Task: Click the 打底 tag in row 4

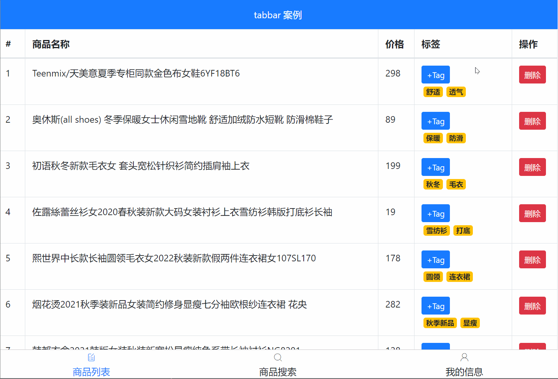Action: 463,230
